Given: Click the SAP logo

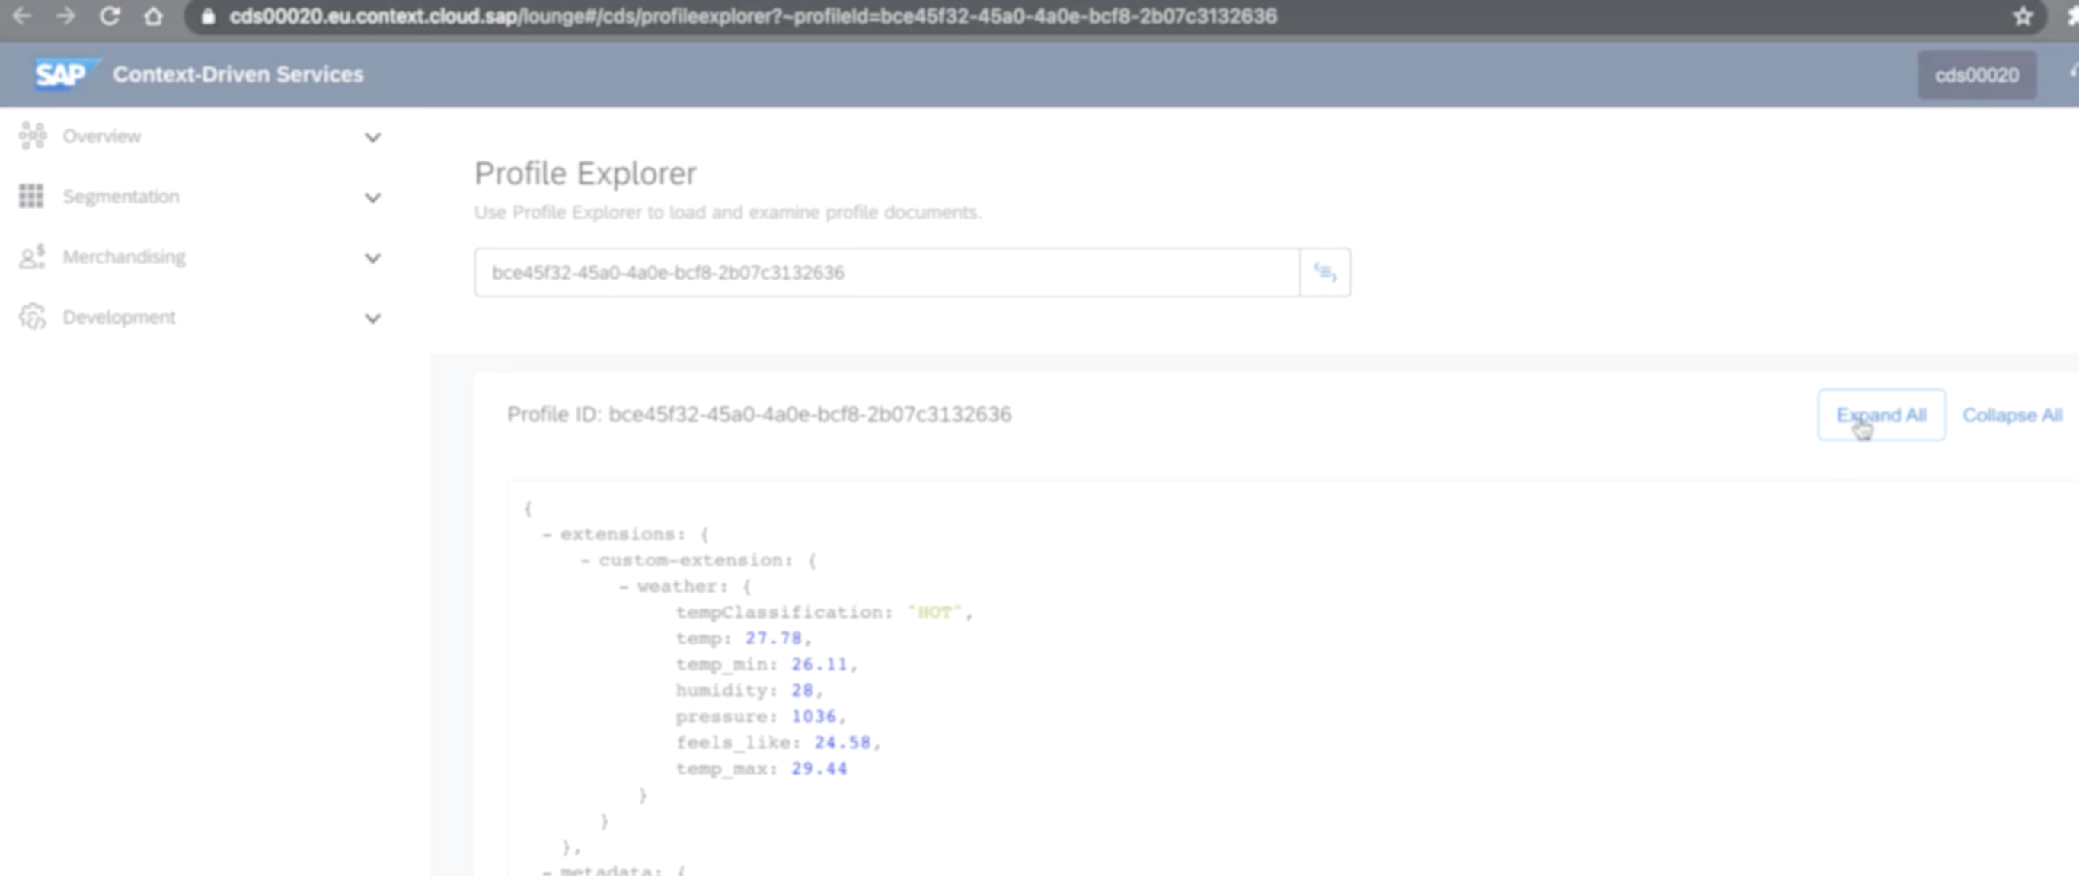Looking at the screenshot, I should pos(62,75).
